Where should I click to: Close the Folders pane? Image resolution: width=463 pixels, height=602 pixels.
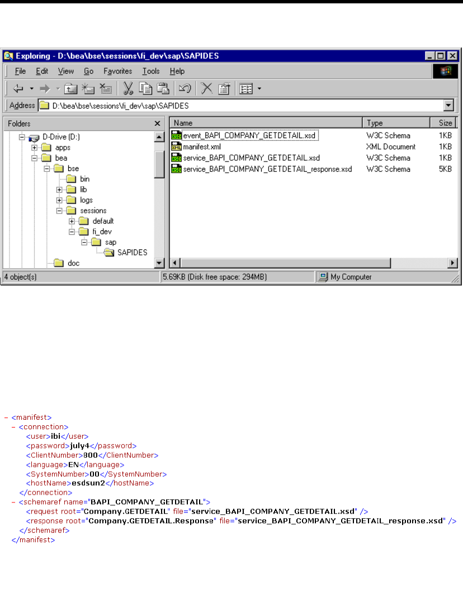pyautogui.click(x=157, y=123)
